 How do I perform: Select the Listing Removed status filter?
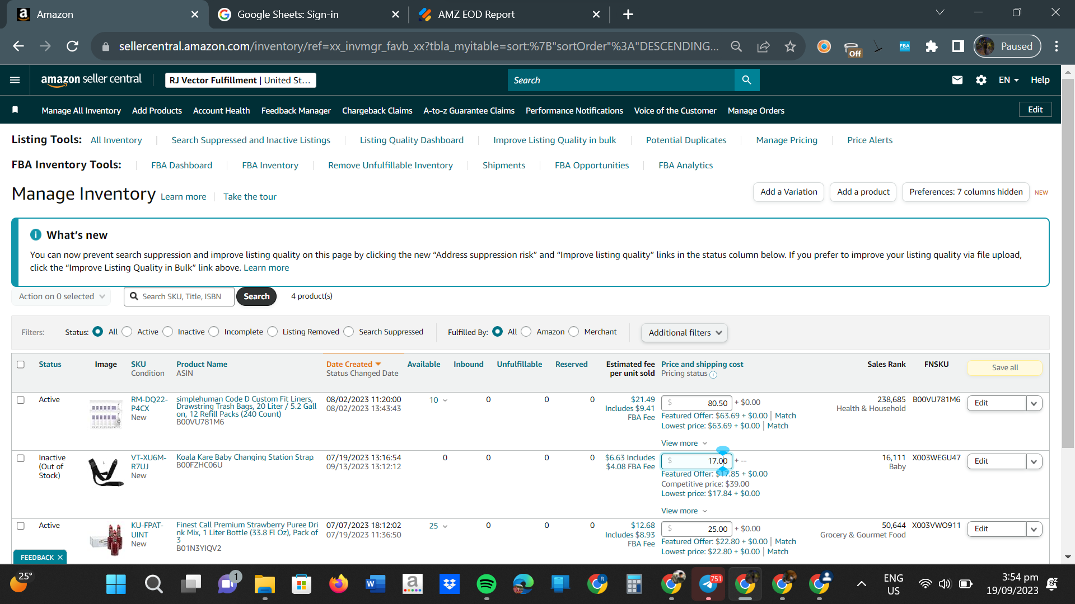273,332
